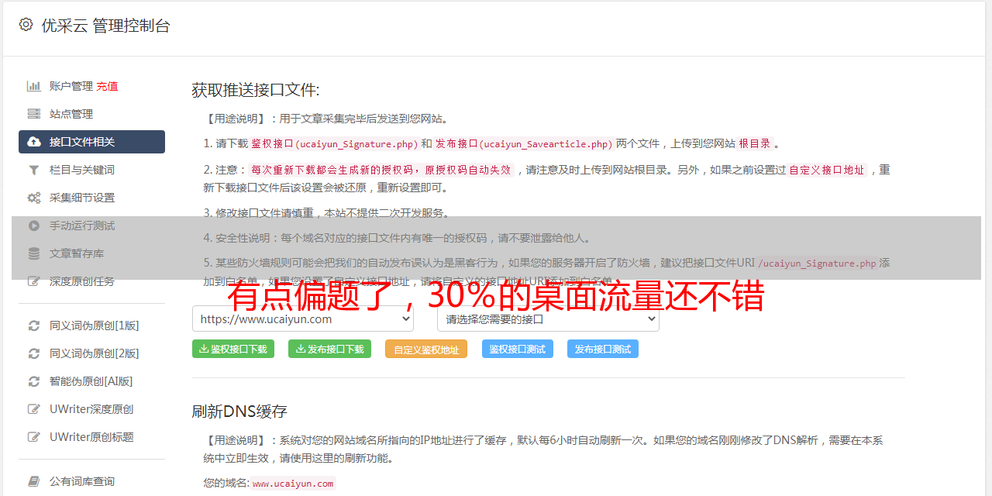Click the gears icon for 采集细节设置
Screen dimensions: 992x496
(33, 198)
